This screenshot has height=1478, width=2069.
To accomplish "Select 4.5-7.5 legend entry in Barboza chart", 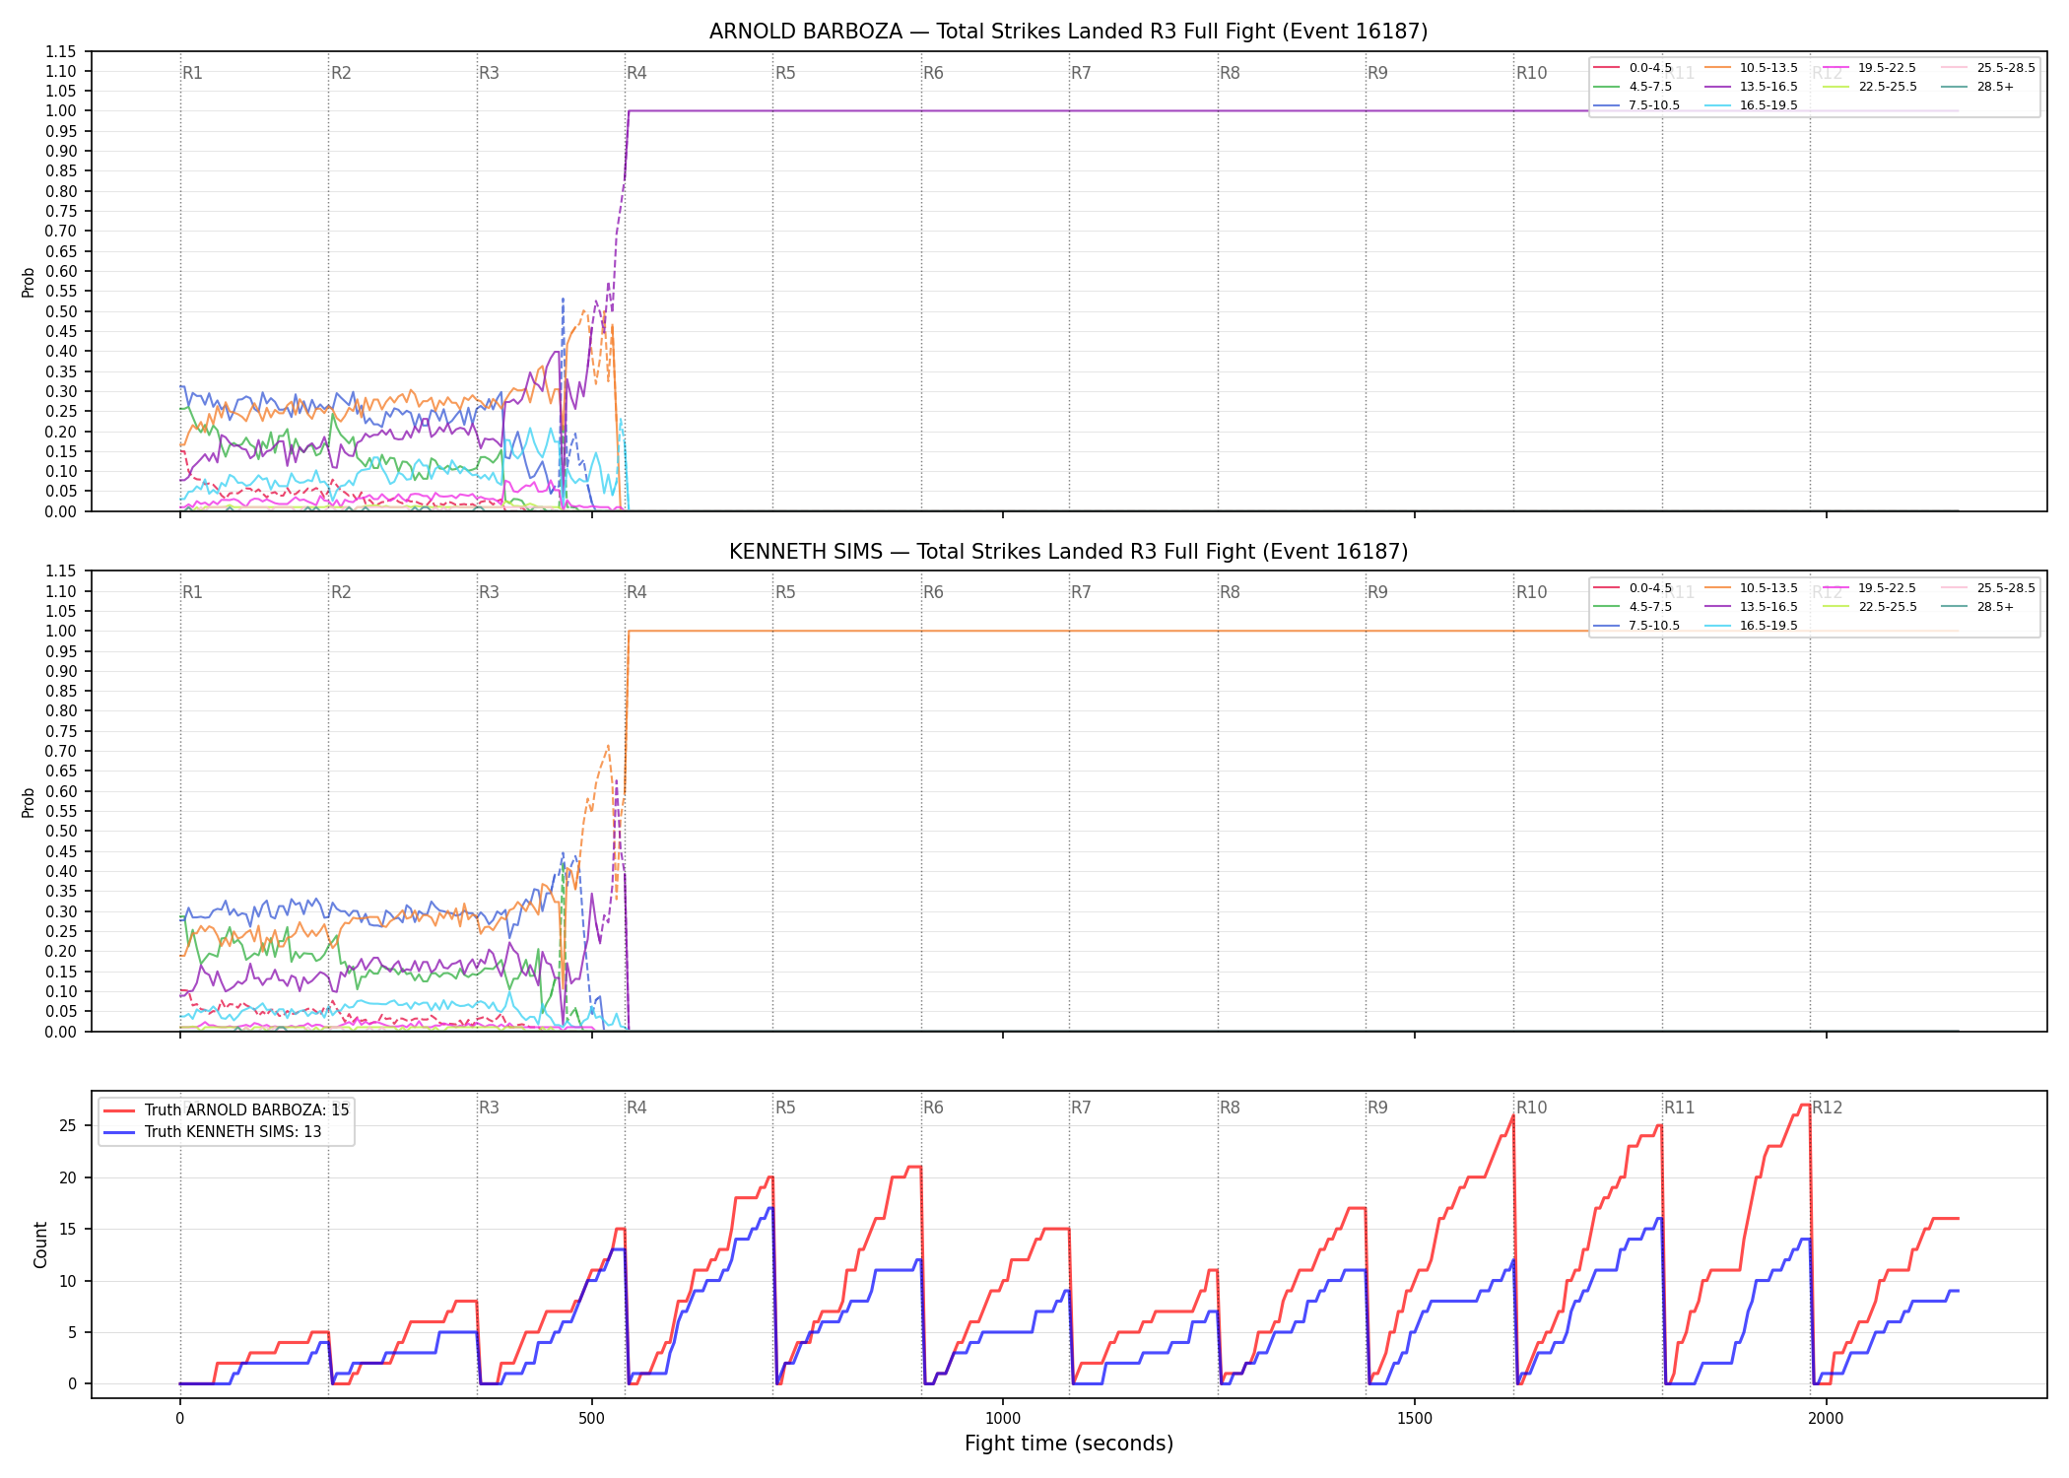I will point(1633,87).
